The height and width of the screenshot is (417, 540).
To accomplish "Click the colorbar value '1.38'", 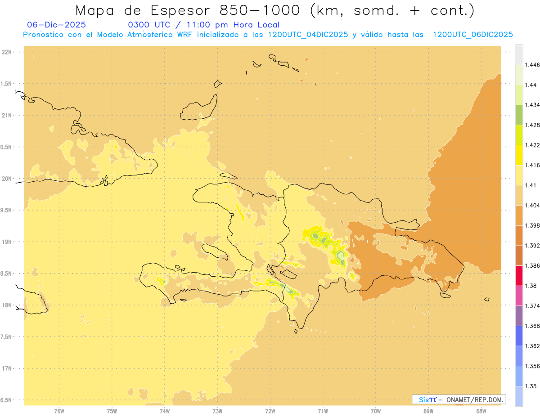I will pyautogui.click(x=531, y=286).
